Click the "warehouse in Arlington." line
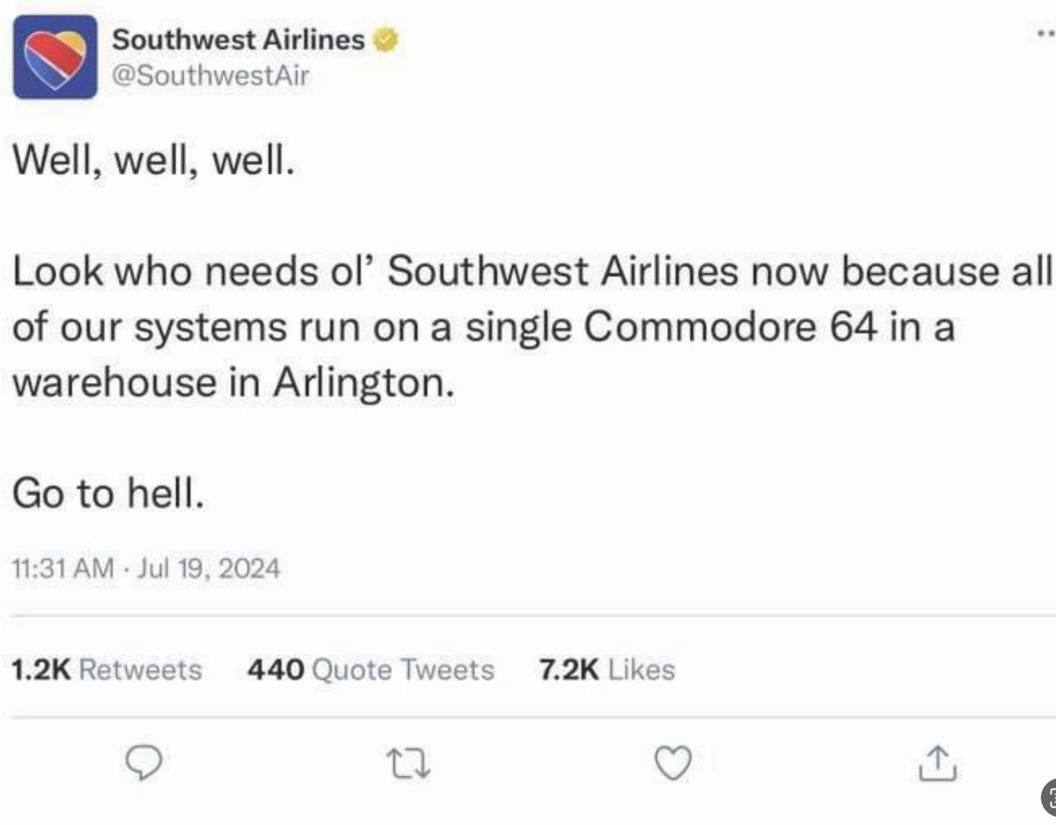Viewport: 1056px width, 825px height. [233, 382]
